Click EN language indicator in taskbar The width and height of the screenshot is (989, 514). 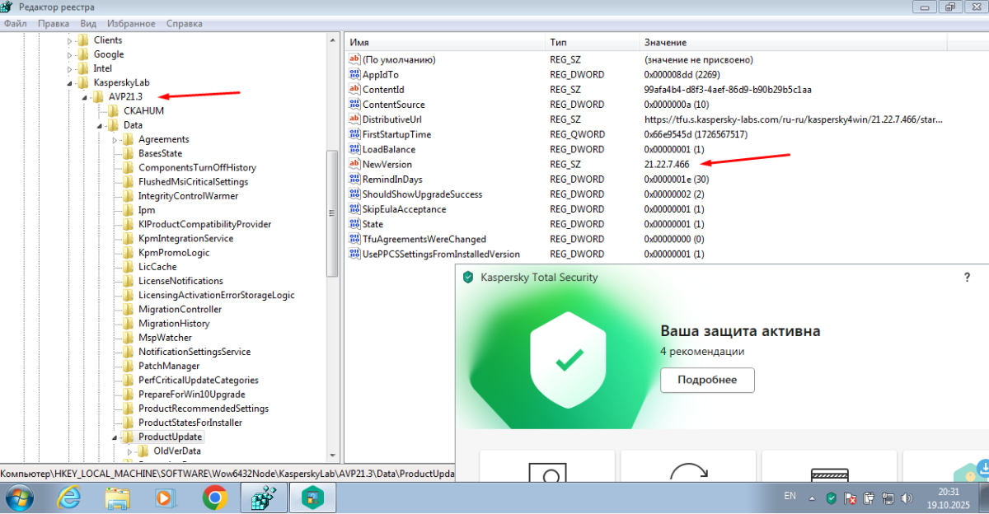pos(790,497)
